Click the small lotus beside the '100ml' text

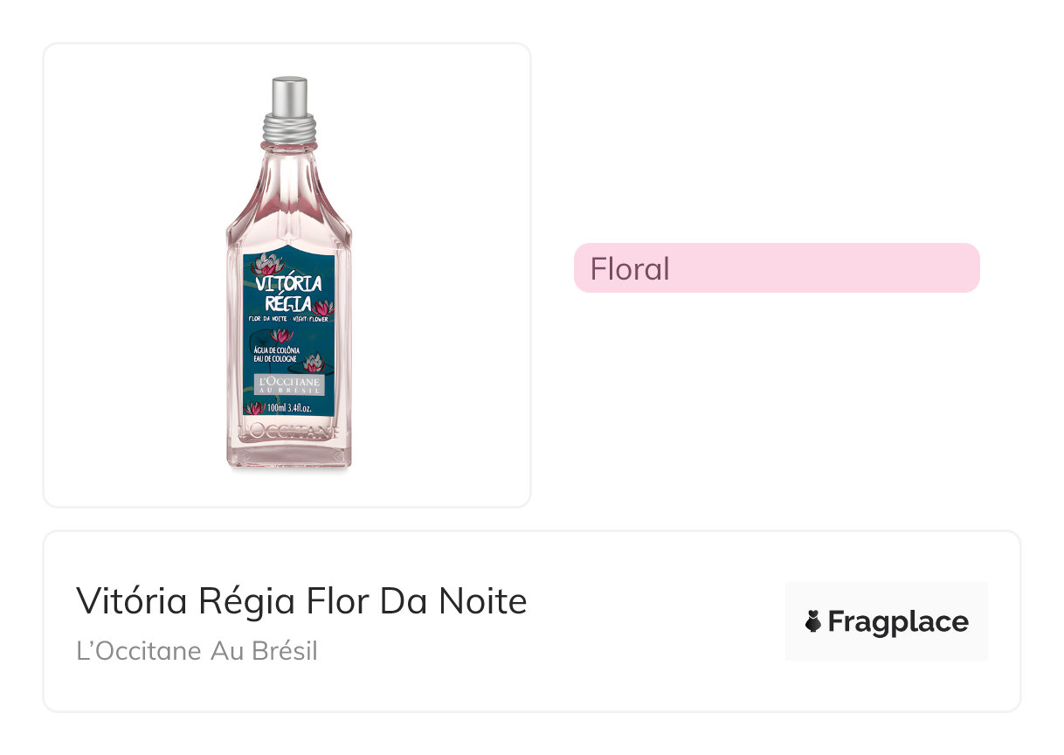pos(254,408)
